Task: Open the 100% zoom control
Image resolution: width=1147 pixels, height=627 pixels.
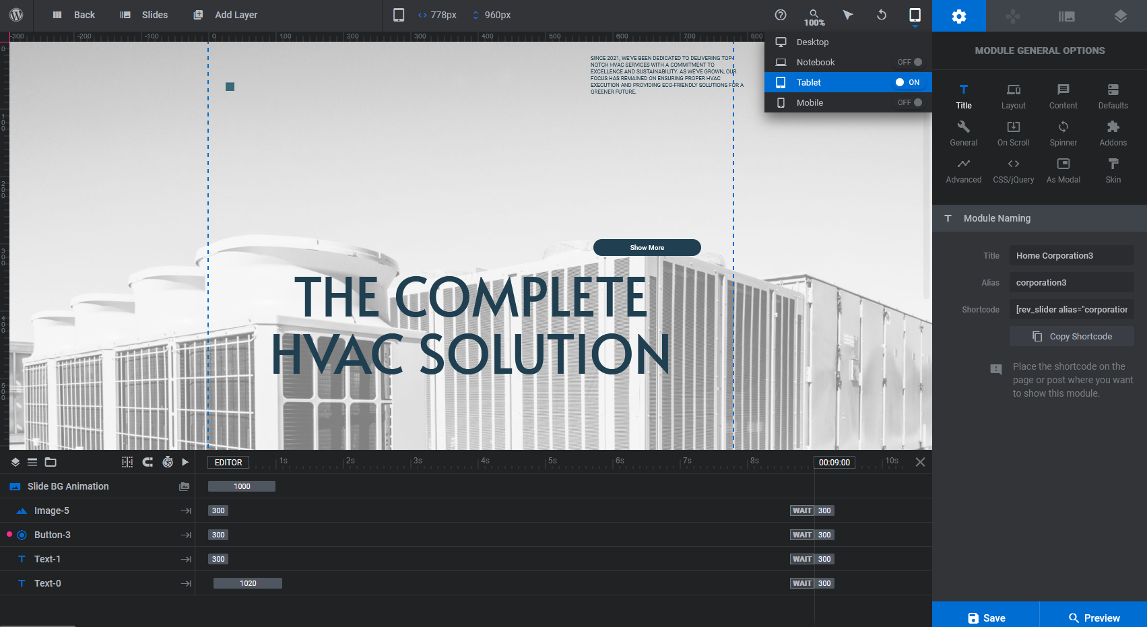Action: [814, 17]
